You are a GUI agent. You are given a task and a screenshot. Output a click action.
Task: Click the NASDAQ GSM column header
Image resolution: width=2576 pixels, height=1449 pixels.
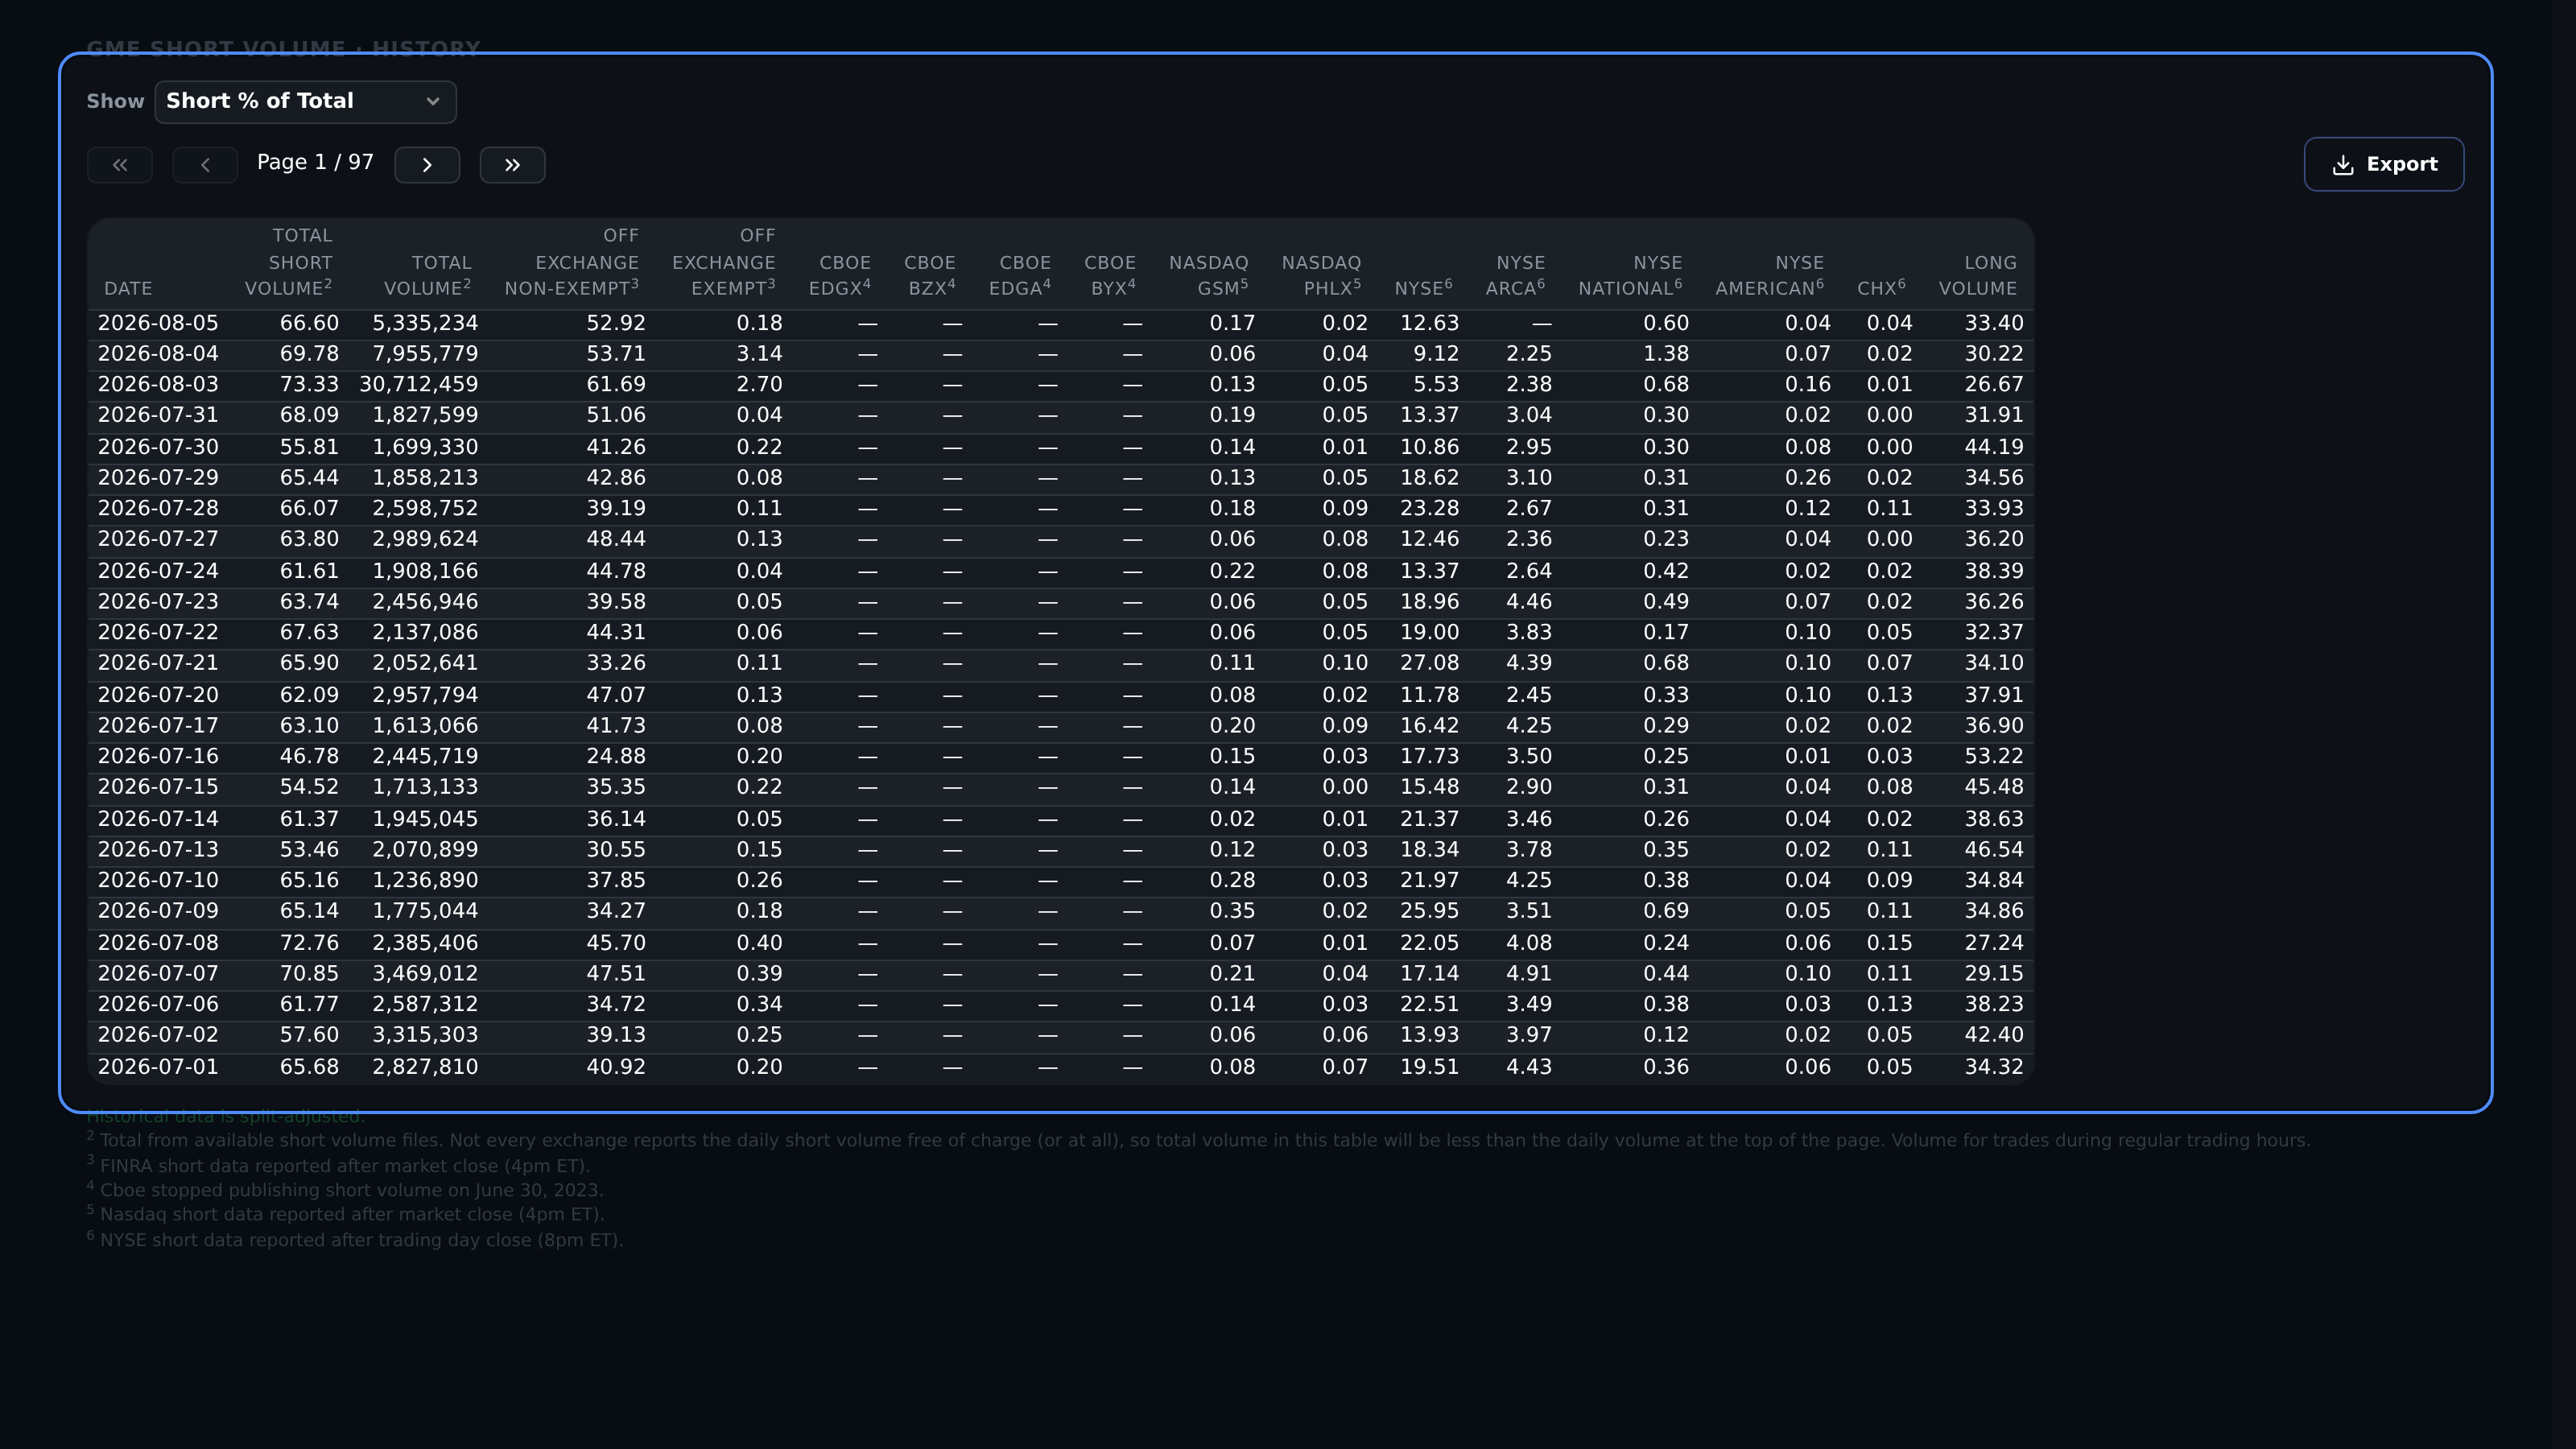point(1208,276)
